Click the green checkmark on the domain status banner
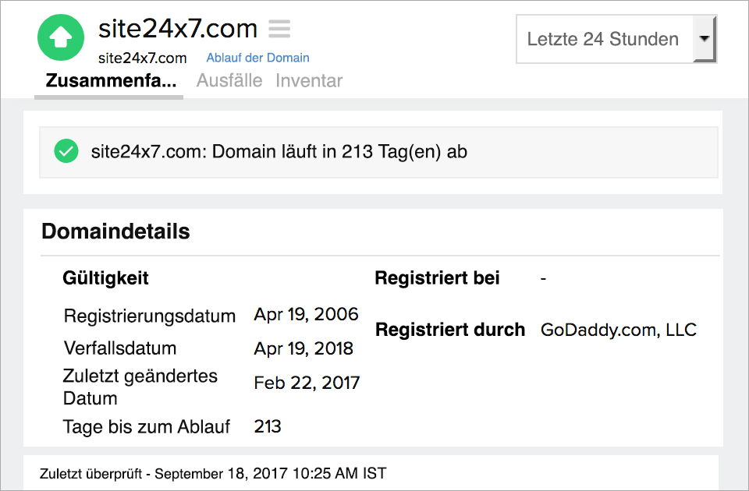 pyautogui.click(x=66, y=151)
